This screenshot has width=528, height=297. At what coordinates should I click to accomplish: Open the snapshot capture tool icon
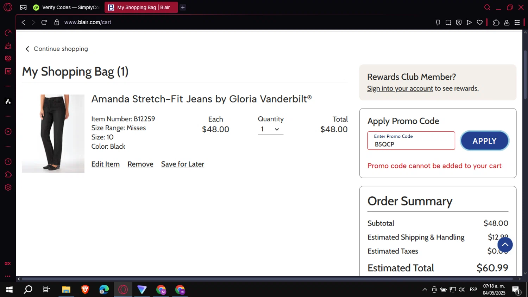click(x=448, y=23)
